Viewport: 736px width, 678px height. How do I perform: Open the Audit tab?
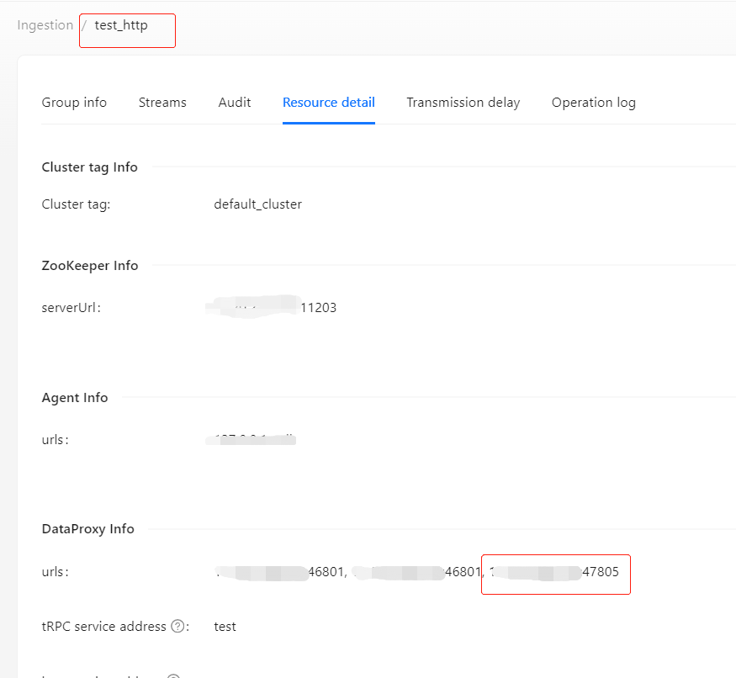[235, 103]
